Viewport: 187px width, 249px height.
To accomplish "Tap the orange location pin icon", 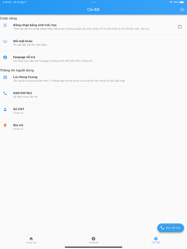I will pos(5,125).
